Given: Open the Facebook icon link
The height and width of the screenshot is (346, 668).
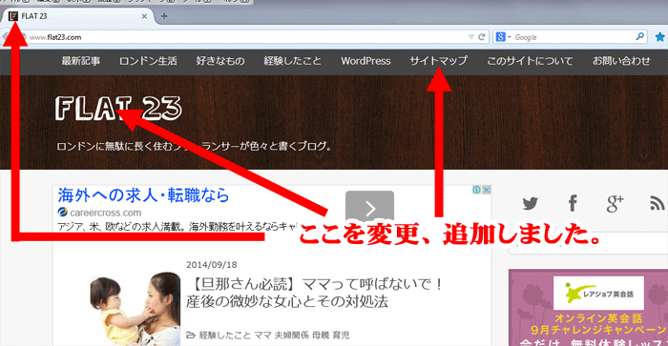Looking at the screenshot, I should 573,203.
